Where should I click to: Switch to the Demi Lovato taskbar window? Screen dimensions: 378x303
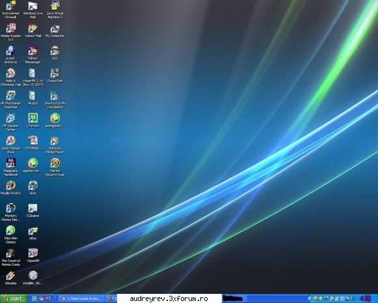[x=83, y=298]
